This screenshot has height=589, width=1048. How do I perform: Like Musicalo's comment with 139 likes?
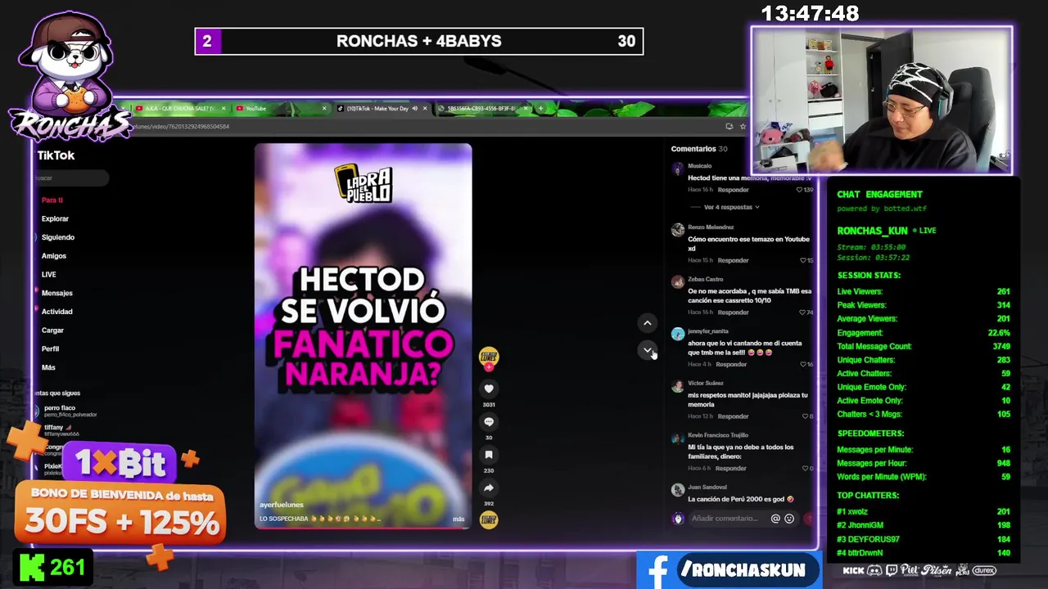tap(800, 190)
